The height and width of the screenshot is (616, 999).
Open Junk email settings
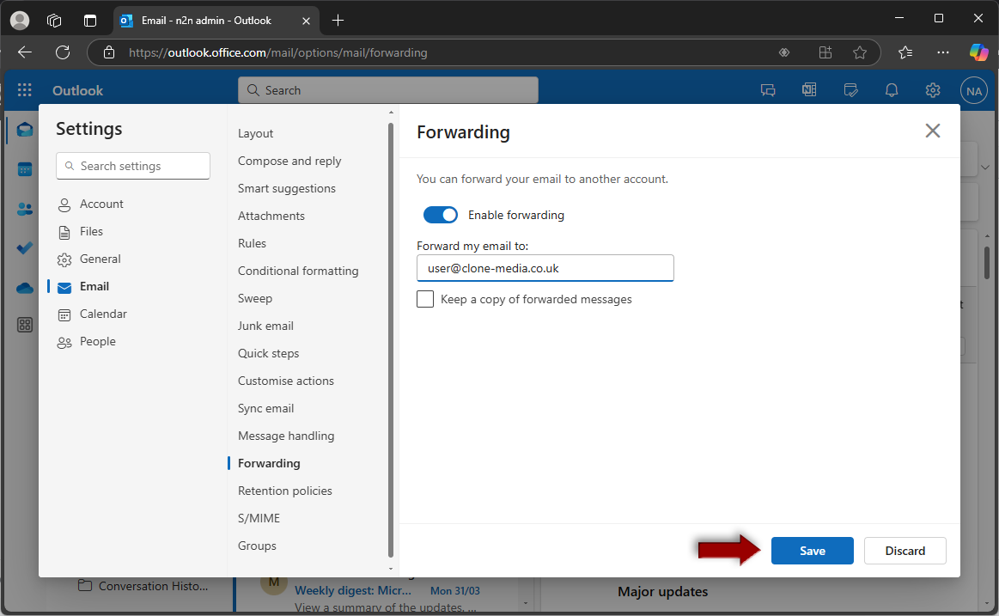tap(265, 326)
